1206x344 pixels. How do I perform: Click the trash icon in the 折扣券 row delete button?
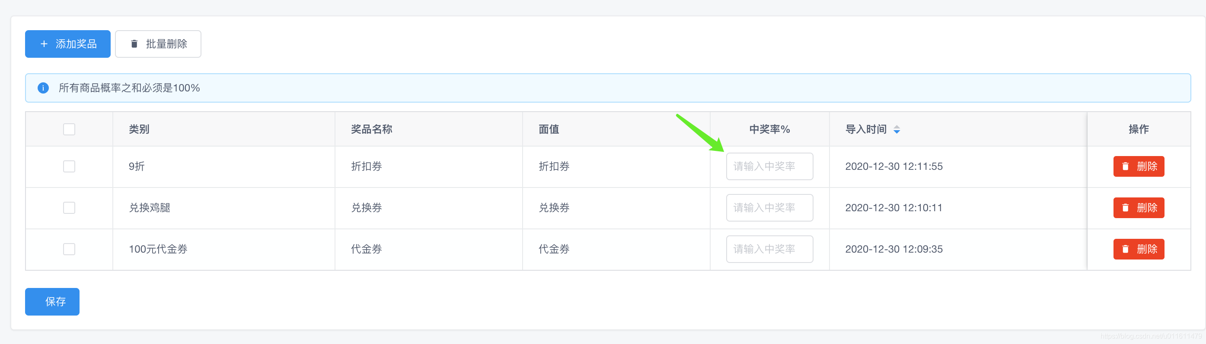click(1126, 166)
